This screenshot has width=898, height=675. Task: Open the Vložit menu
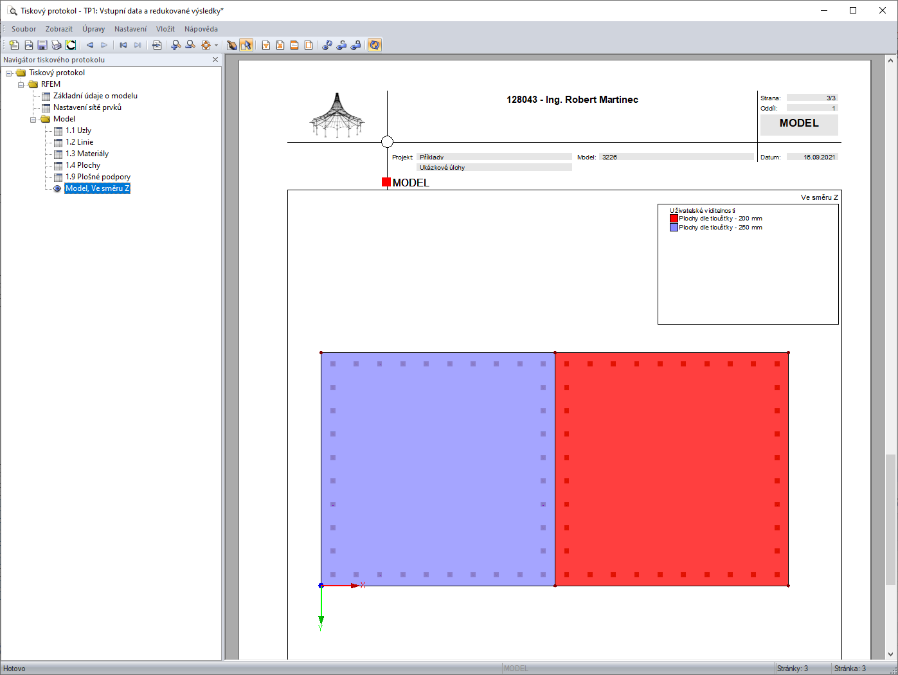point(165,29)
